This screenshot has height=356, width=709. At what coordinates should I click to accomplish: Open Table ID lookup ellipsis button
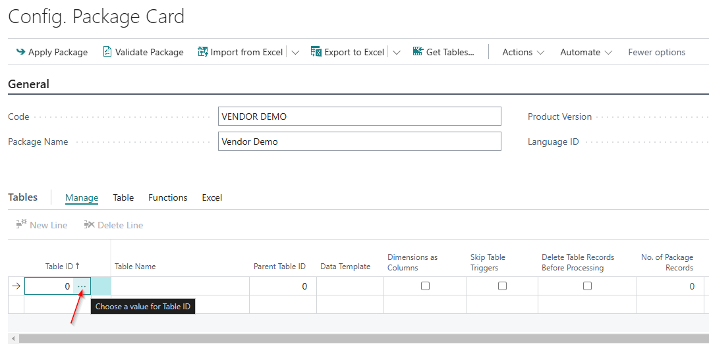click(x=82, y=286)
